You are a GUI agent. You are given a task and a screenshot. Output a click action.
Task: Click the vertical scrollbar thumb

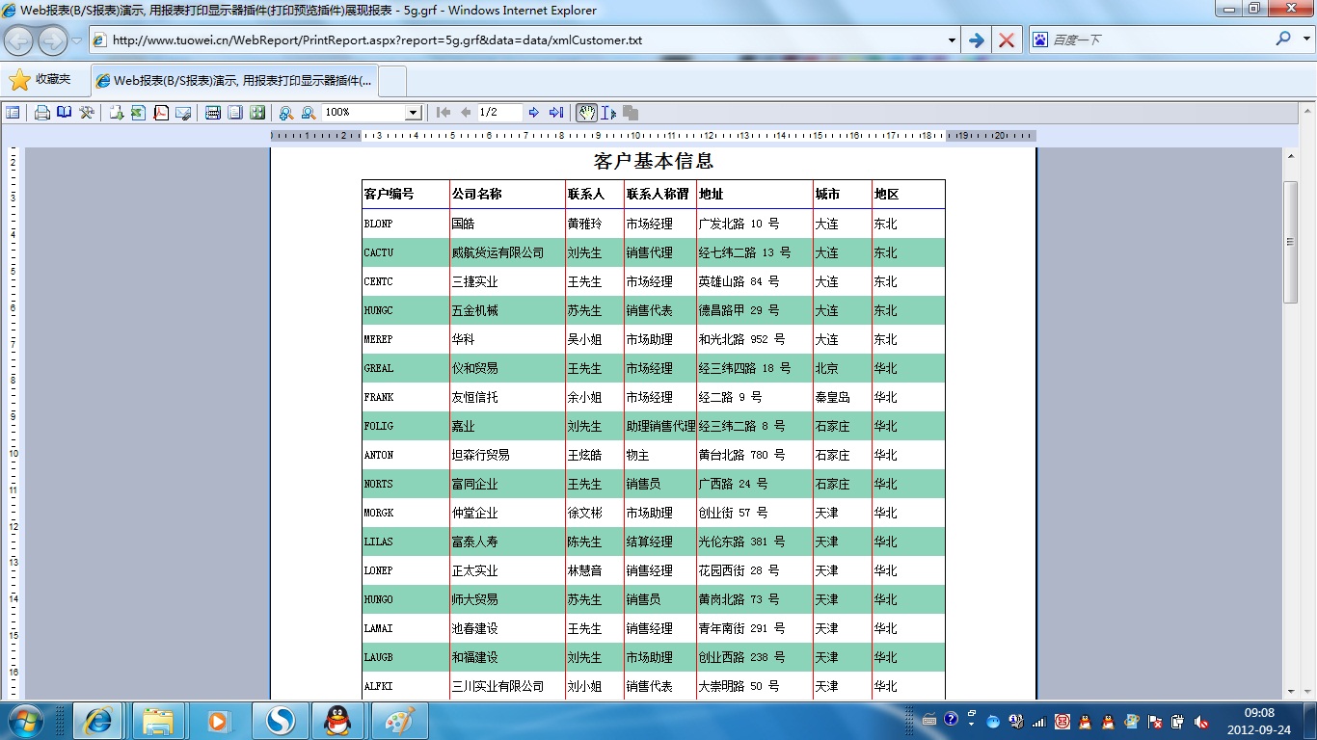click(1290, 241)
